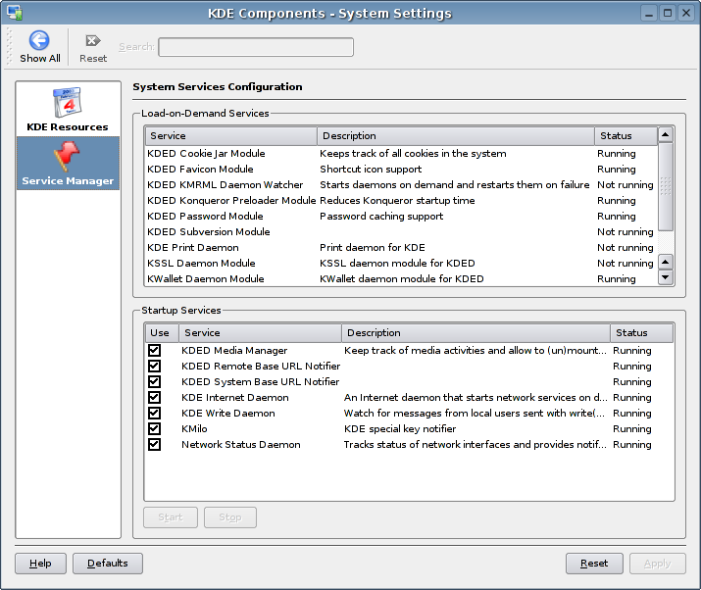Toggle the Network Status Daemon checkbox
The height and width of the screenshot is (590, 701).
[x=154, y=445]
